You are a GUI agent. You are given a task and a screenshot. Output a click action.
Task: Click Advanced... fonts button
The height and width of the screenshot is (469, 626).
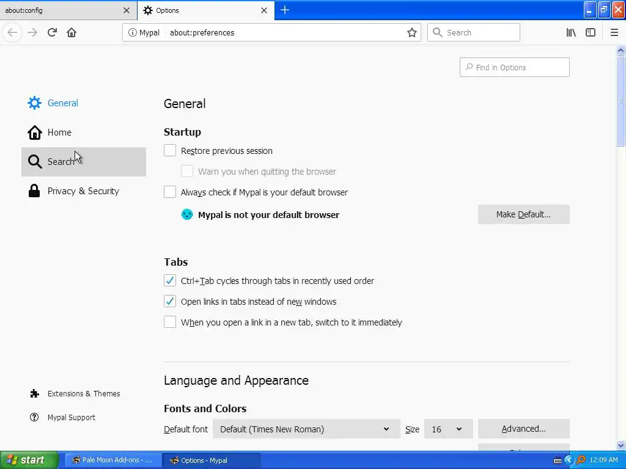tap(523, 429)
